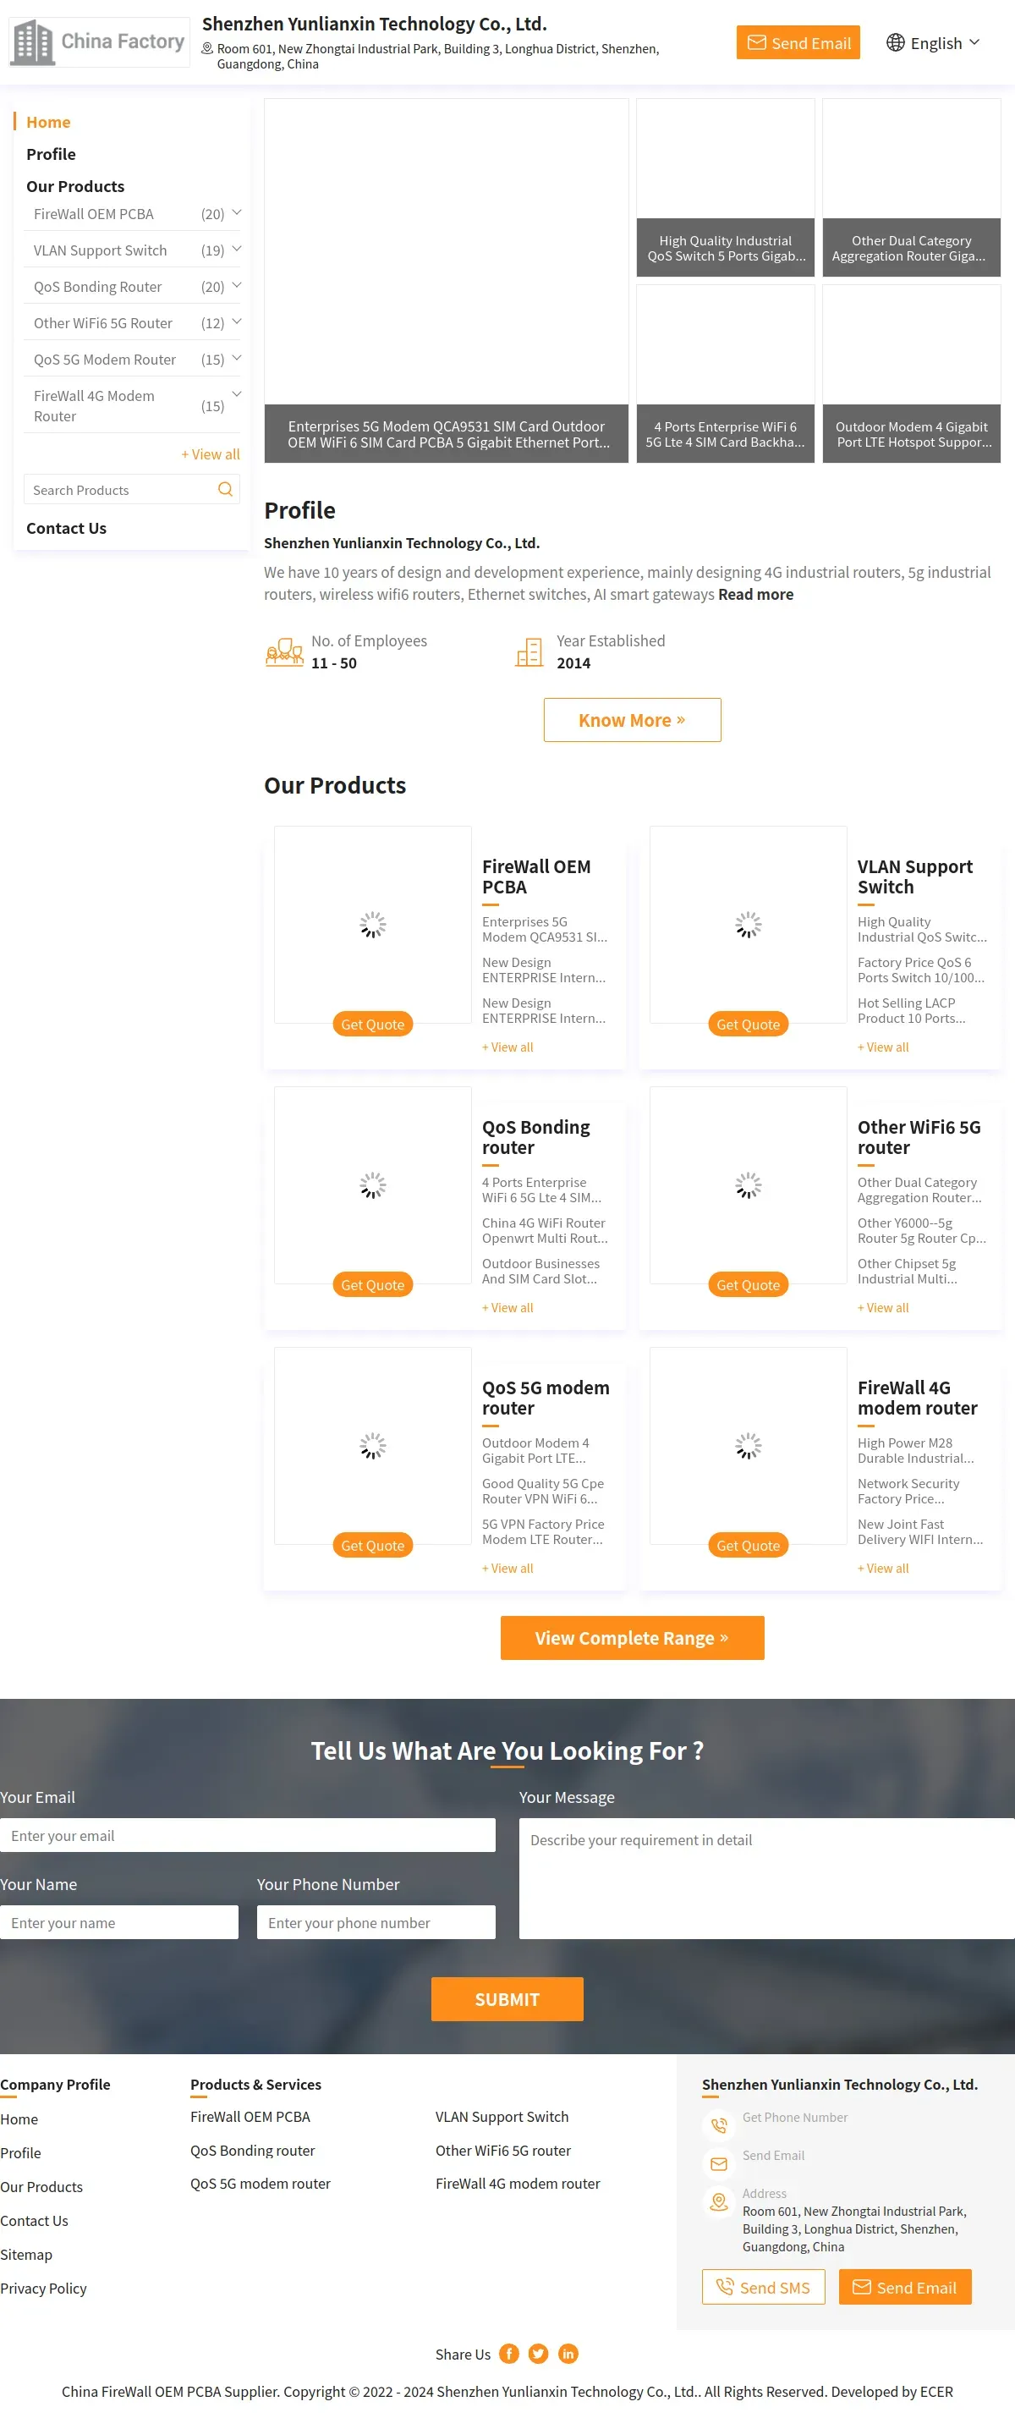
Task: Click the address location pin icon in header
Action: pyautogui.click(x=207, y=48)
